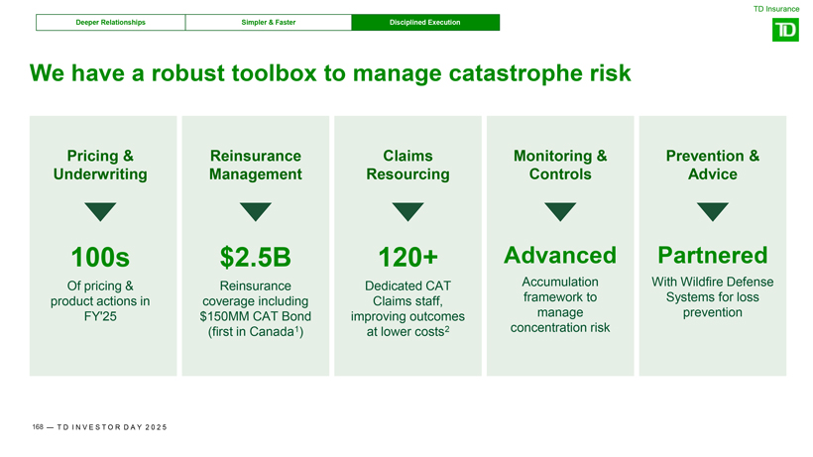813x457 pixels.
Task: Switch to the Simpler & Faster tab
Action: click(268, 23)
